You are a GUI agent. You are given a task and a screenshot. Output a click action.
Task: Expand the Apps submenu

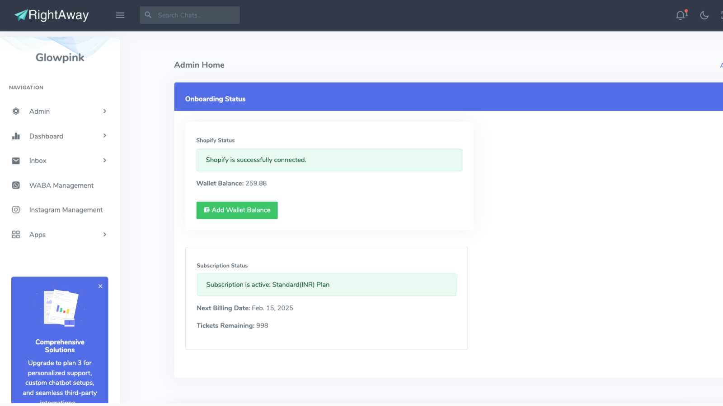pyautogui.click(x=104, y=234)
